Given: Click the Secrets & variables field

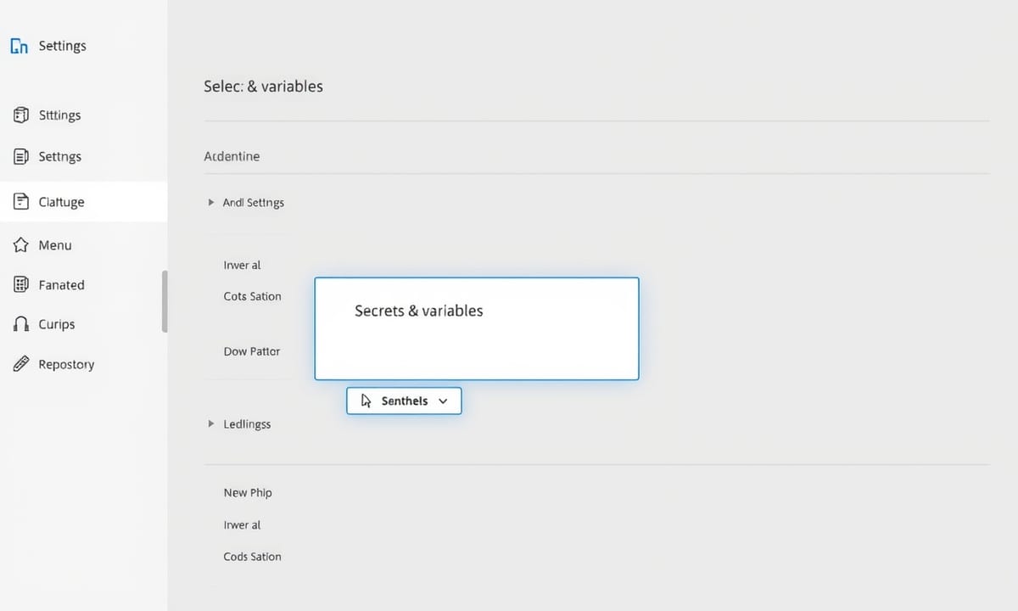Looking at the screenshot, I should coord(476,328).
